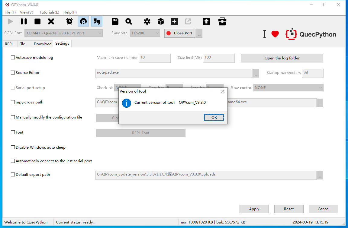Open the Help(H) menu
This screenshot has height=228, width=348.
coord(70,12)
